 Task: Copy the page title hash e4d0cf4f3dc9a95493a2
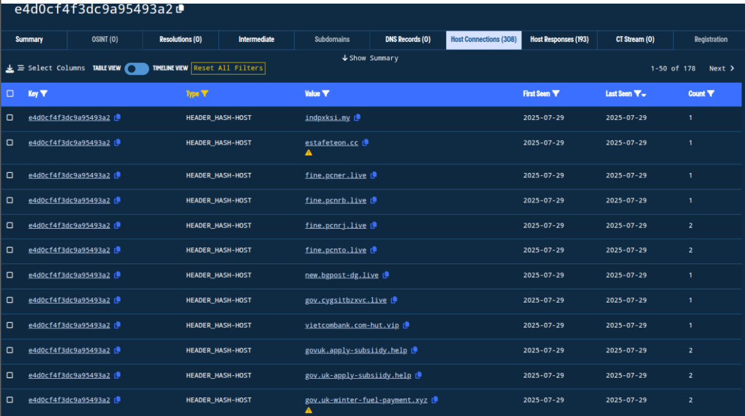181,9
